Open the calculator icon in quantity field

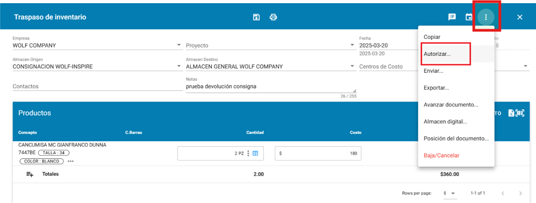pos(255,154)
